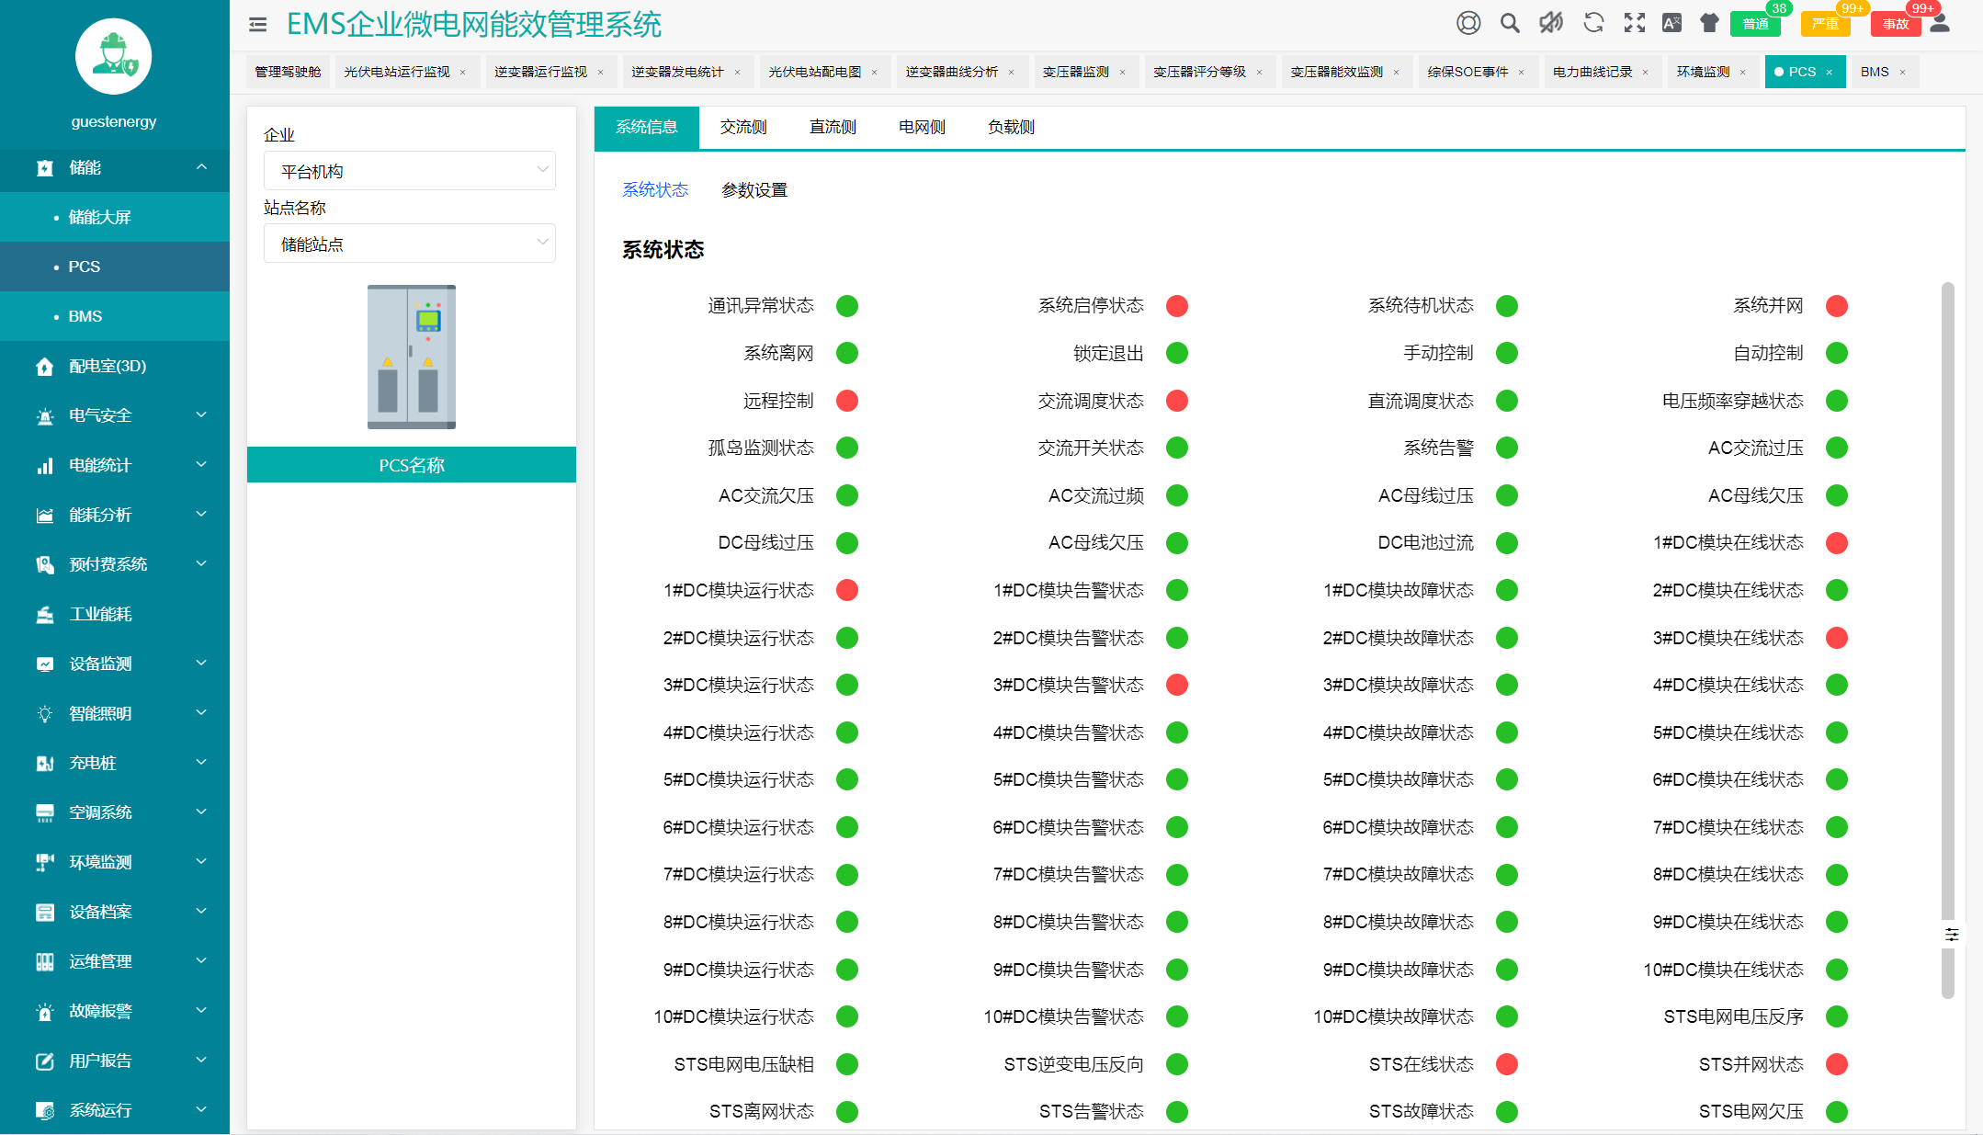Screen dimensions: 1983x1135
Task: Select 储能大屏 in the sidebar
Action: 99,217
